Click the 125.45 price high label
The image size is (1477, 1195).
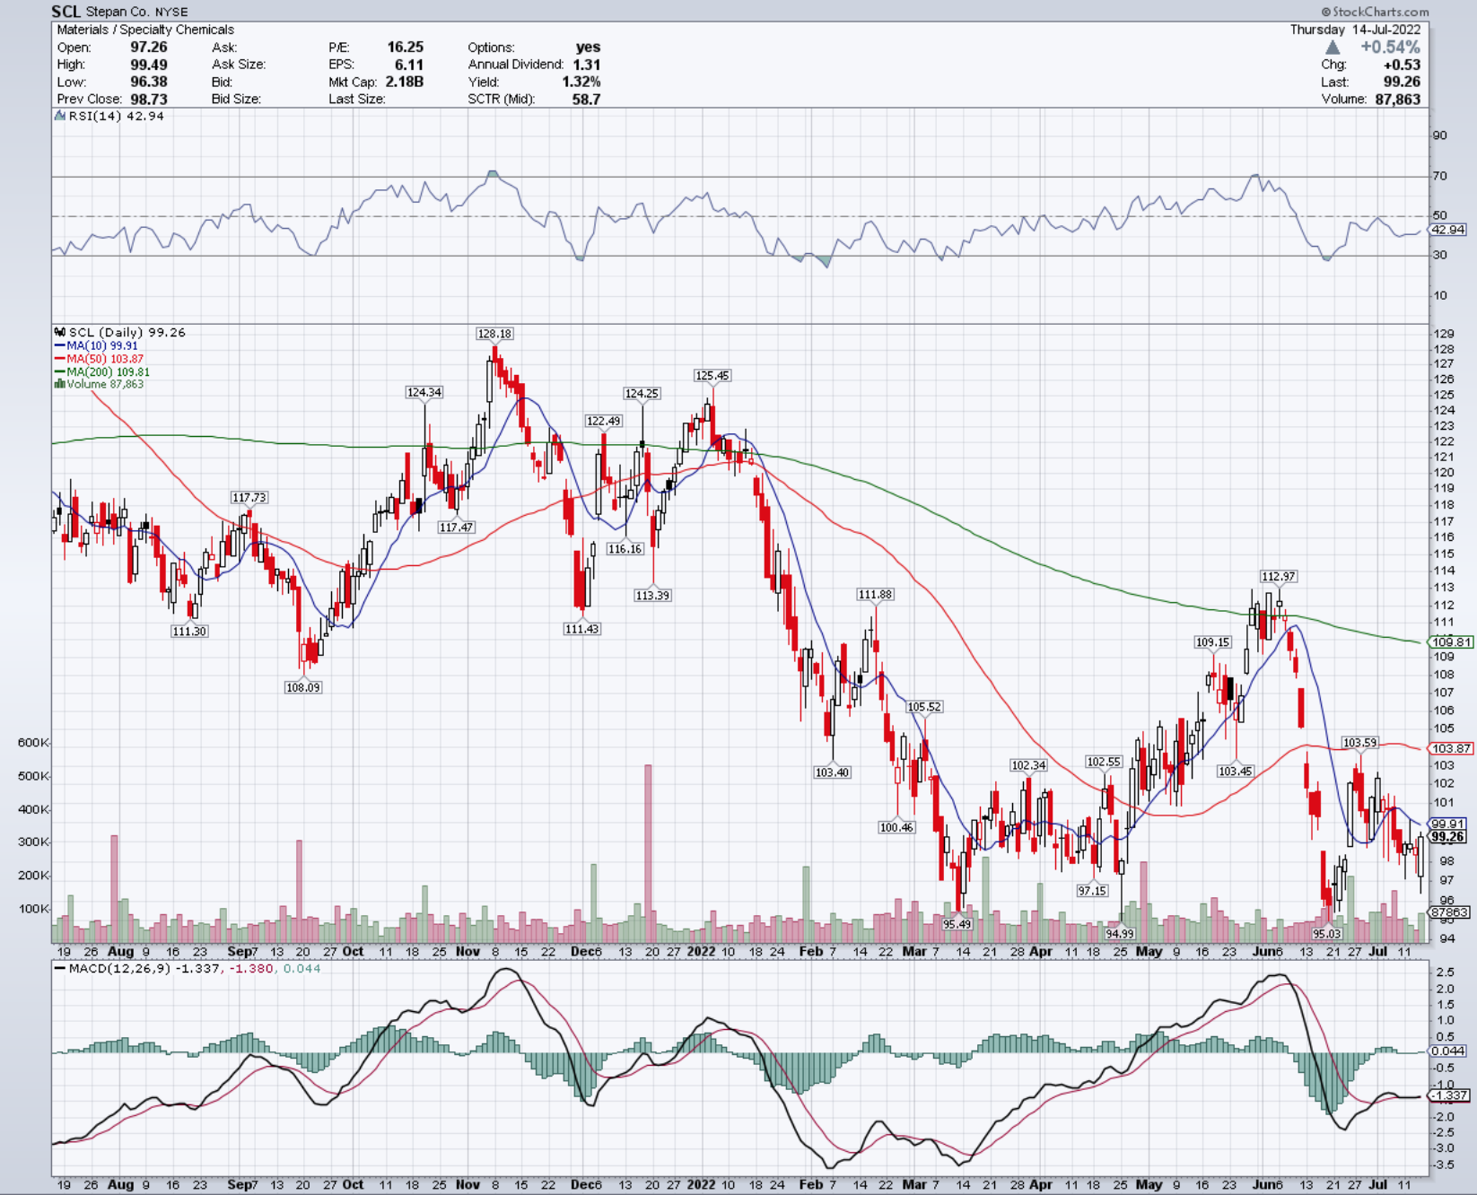coord(712,375)
